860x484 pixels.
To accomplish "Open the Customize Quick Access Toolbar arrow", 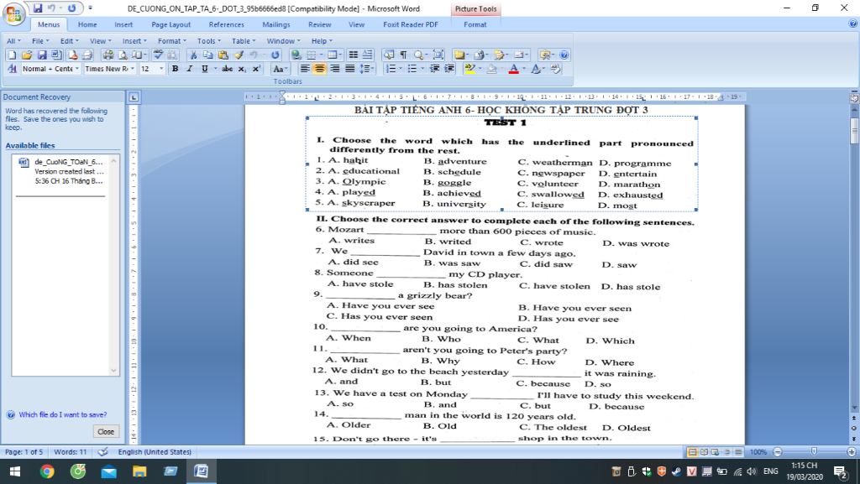I will (x=91, y=8).
